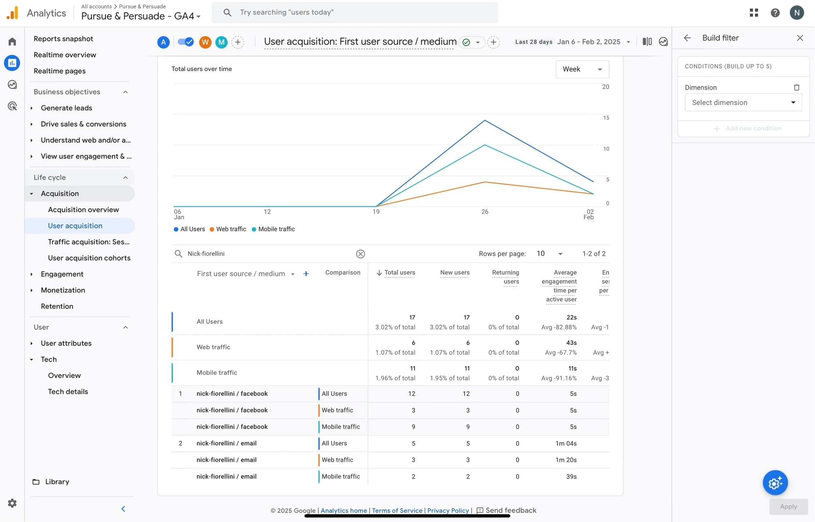
Task: Open Advertising in the left rail
Action: pyautogui.click(x=12, y=106)
